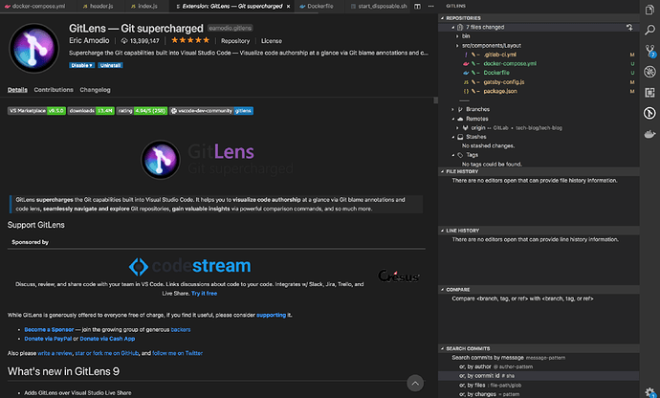The height and width of the screenshot is (398, 660).
Task: Click Donate via Cash App link
Action: pos(107,339)
